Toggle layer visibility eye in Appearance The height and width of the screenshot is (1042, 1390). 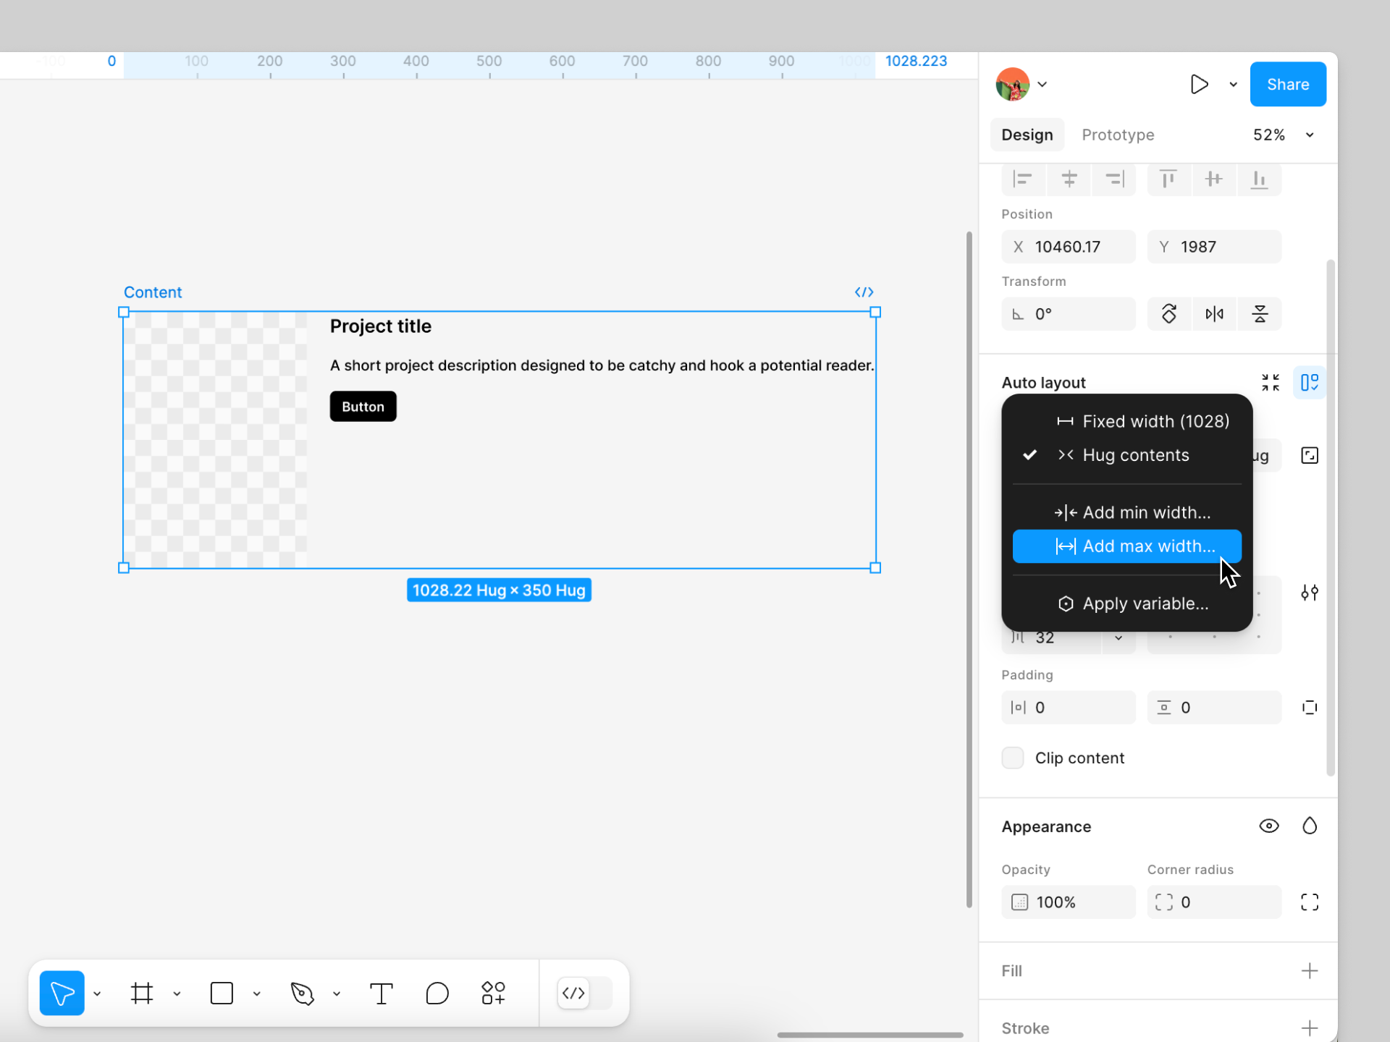pos(1268,826)
